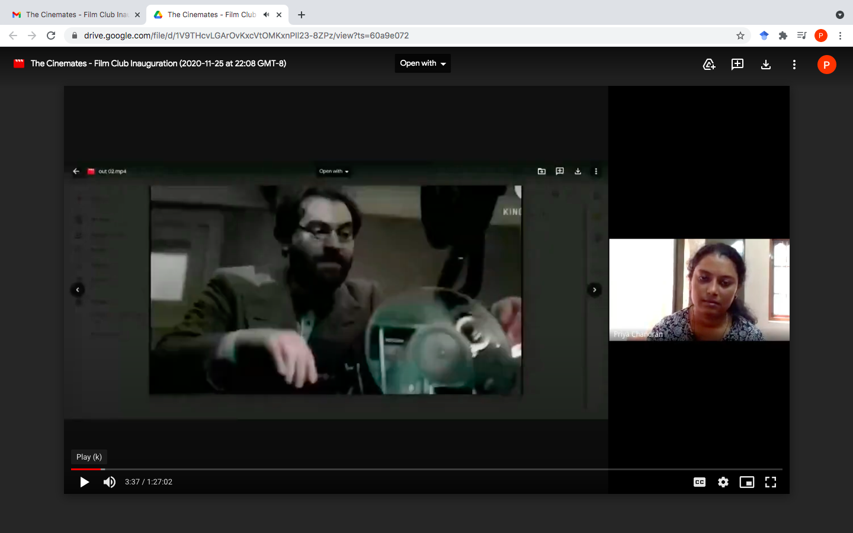The width and height of the screenshot is (853, 533).
Task: Open Chrome profile avatar P
Action: pos(821,36)
